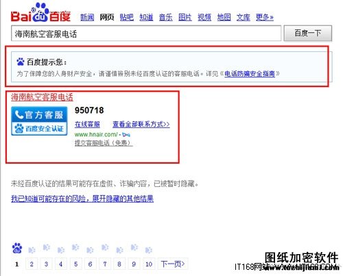Screen dimensions: 343x276
Task: Go to results page 10
Action: click(x=149, y=264)
